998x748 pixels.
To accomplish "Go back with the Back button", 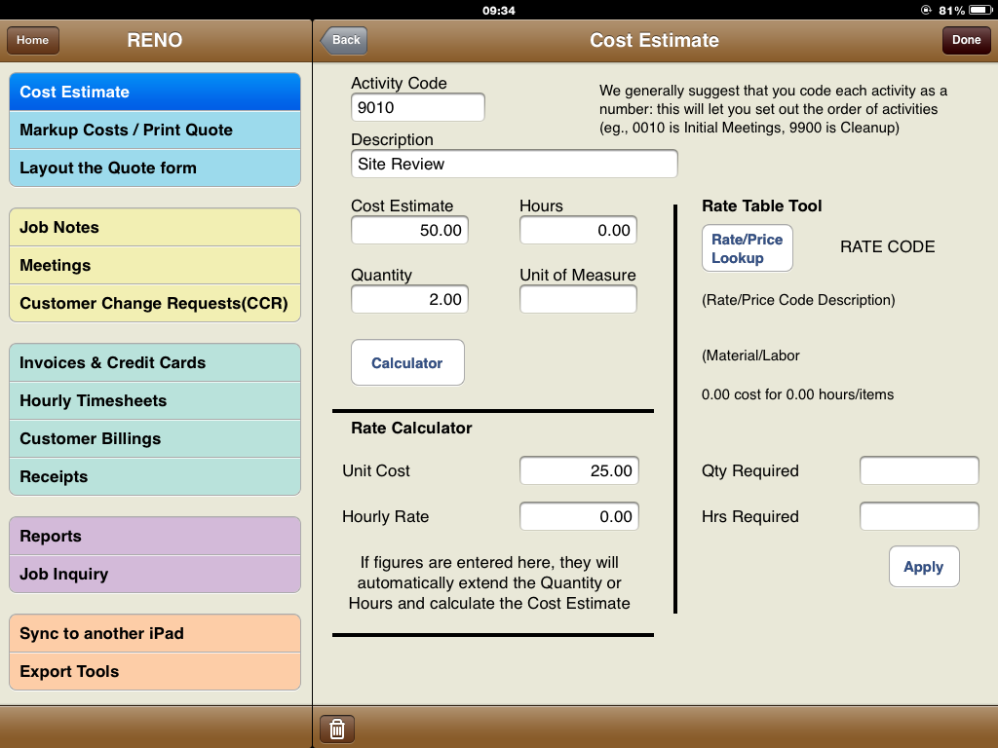I will [345, 40].
